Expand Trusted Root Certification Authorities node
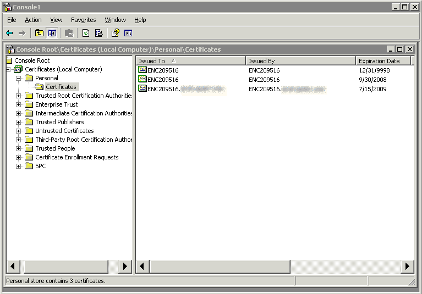This screenshot has width=422, height=294. [x=18, y=96]
